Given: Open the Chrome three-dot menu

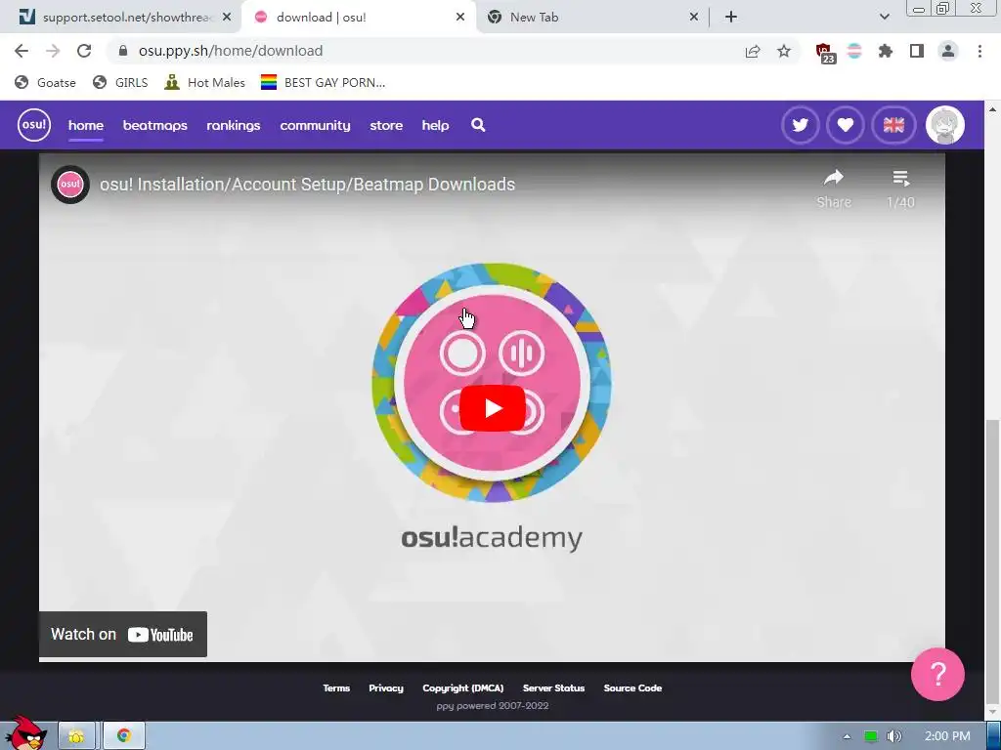Looking at the screenshot, I should coord(979,51).
